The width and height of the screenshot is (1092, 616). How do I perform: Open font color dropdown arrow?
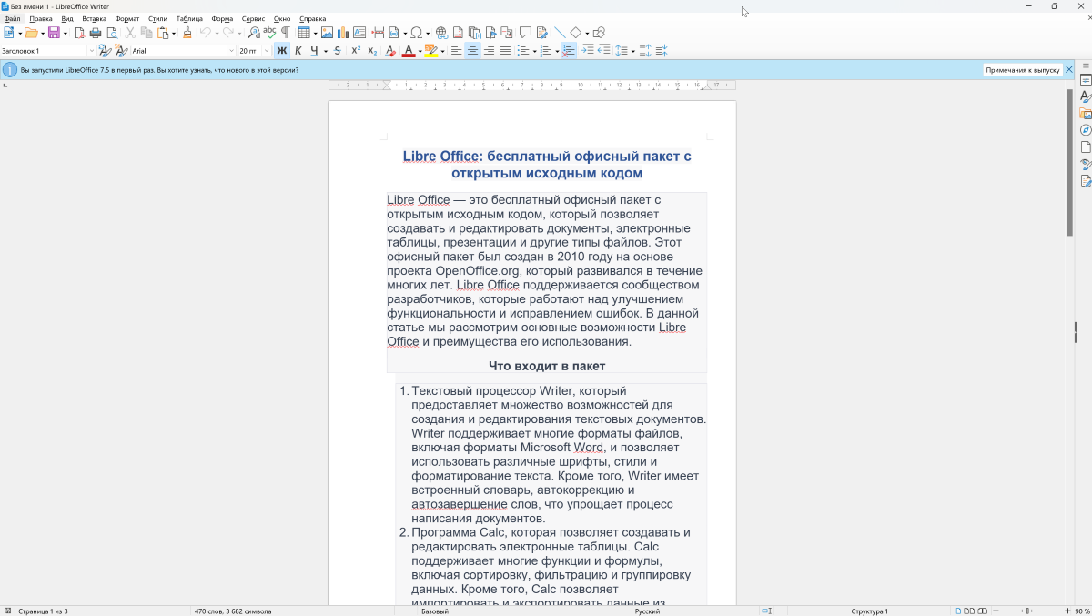point(420,51)
